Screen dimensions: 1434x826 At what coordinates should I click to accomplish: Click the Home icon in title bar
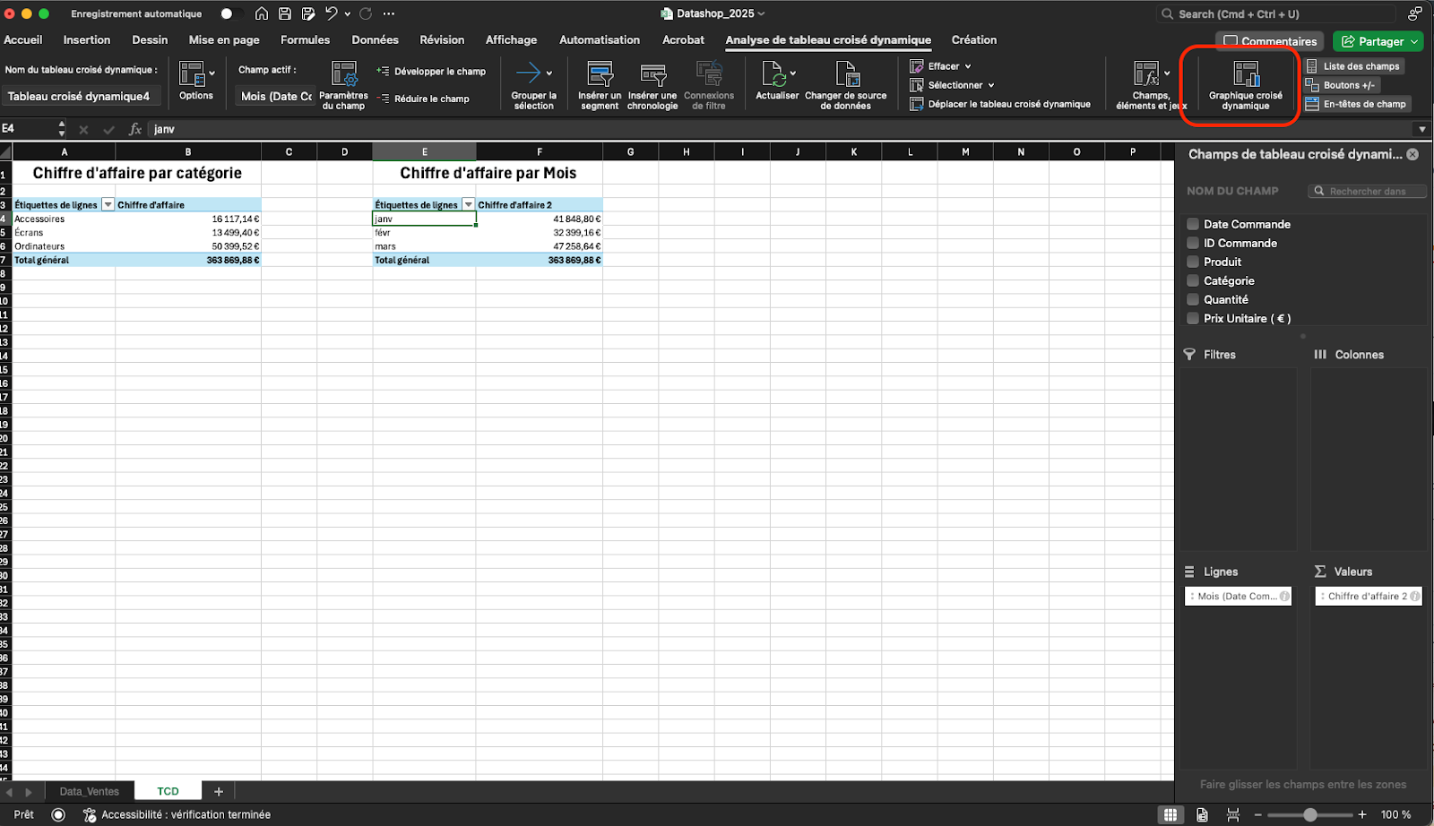coord(262,13)
